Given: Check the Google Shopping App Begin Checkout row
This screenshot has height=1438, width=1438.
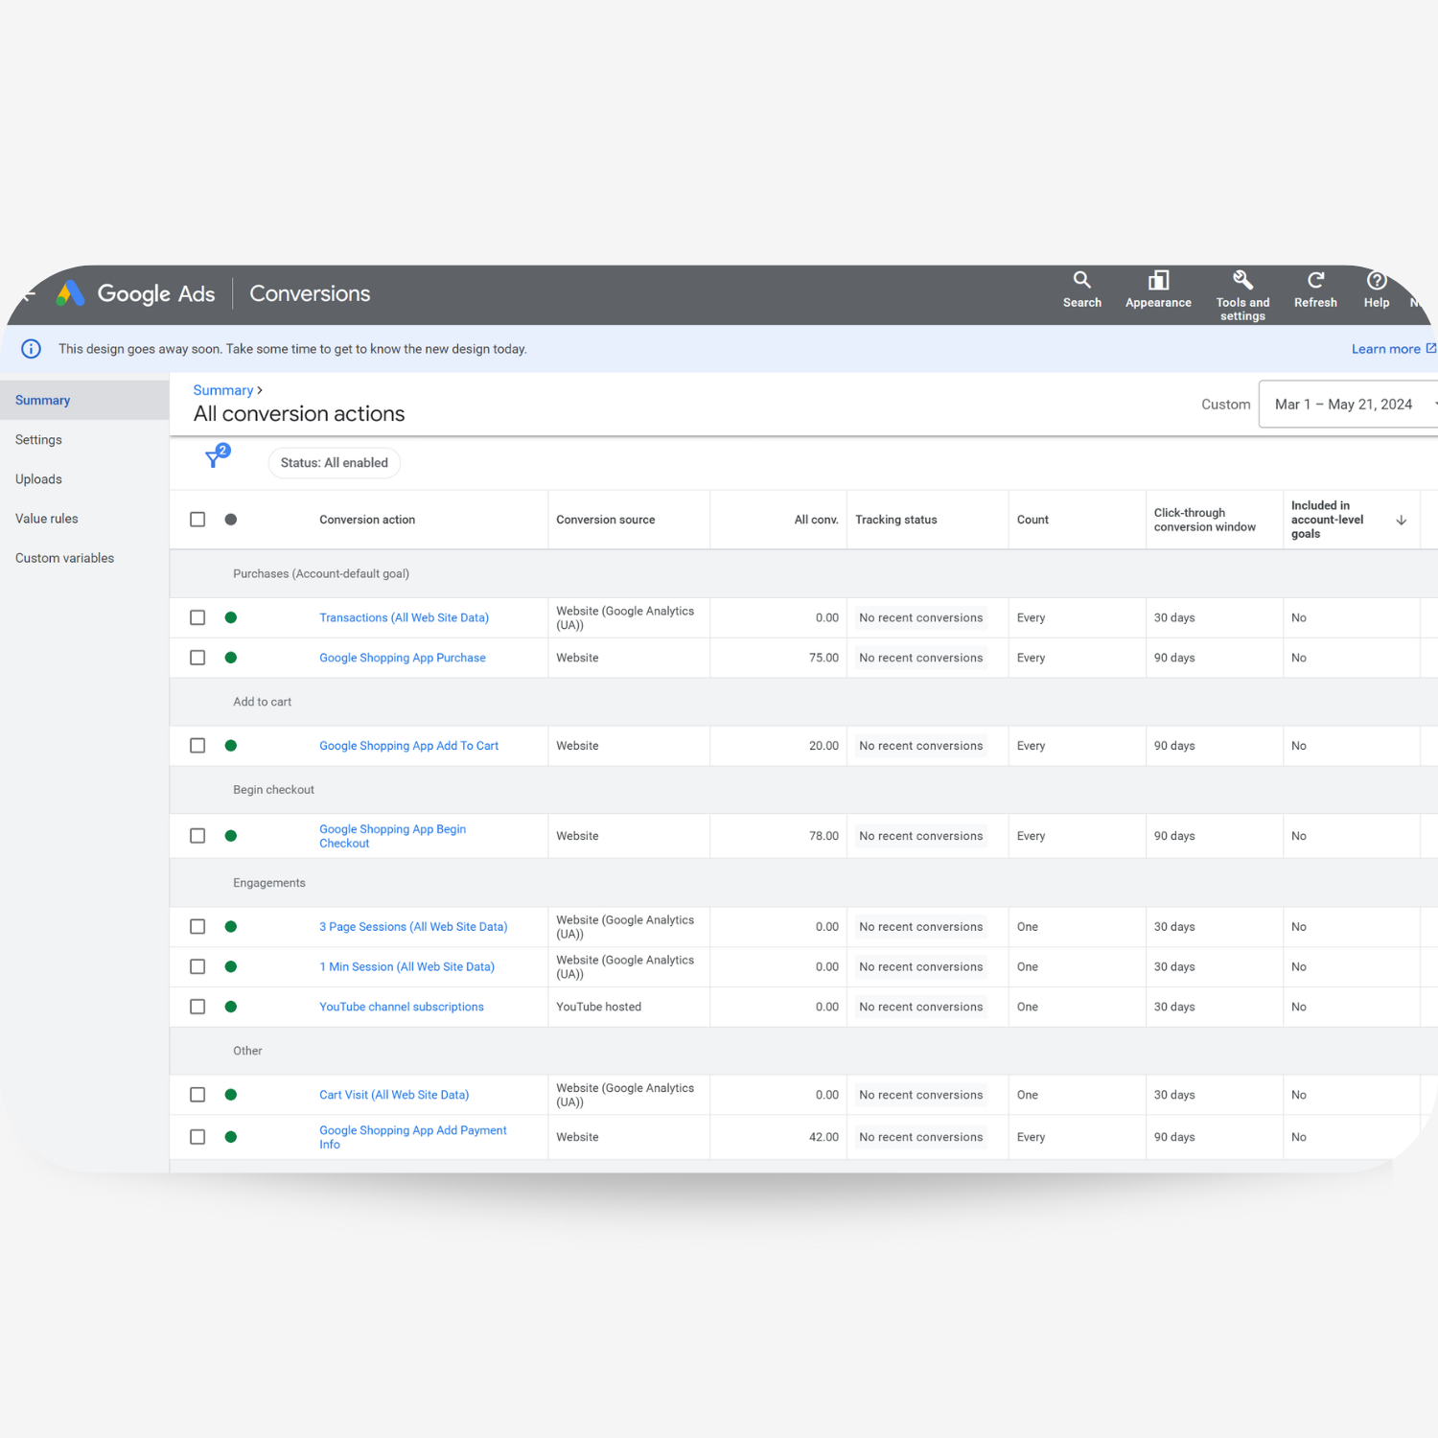Looking at the screenshot, I should pos(197,836).
